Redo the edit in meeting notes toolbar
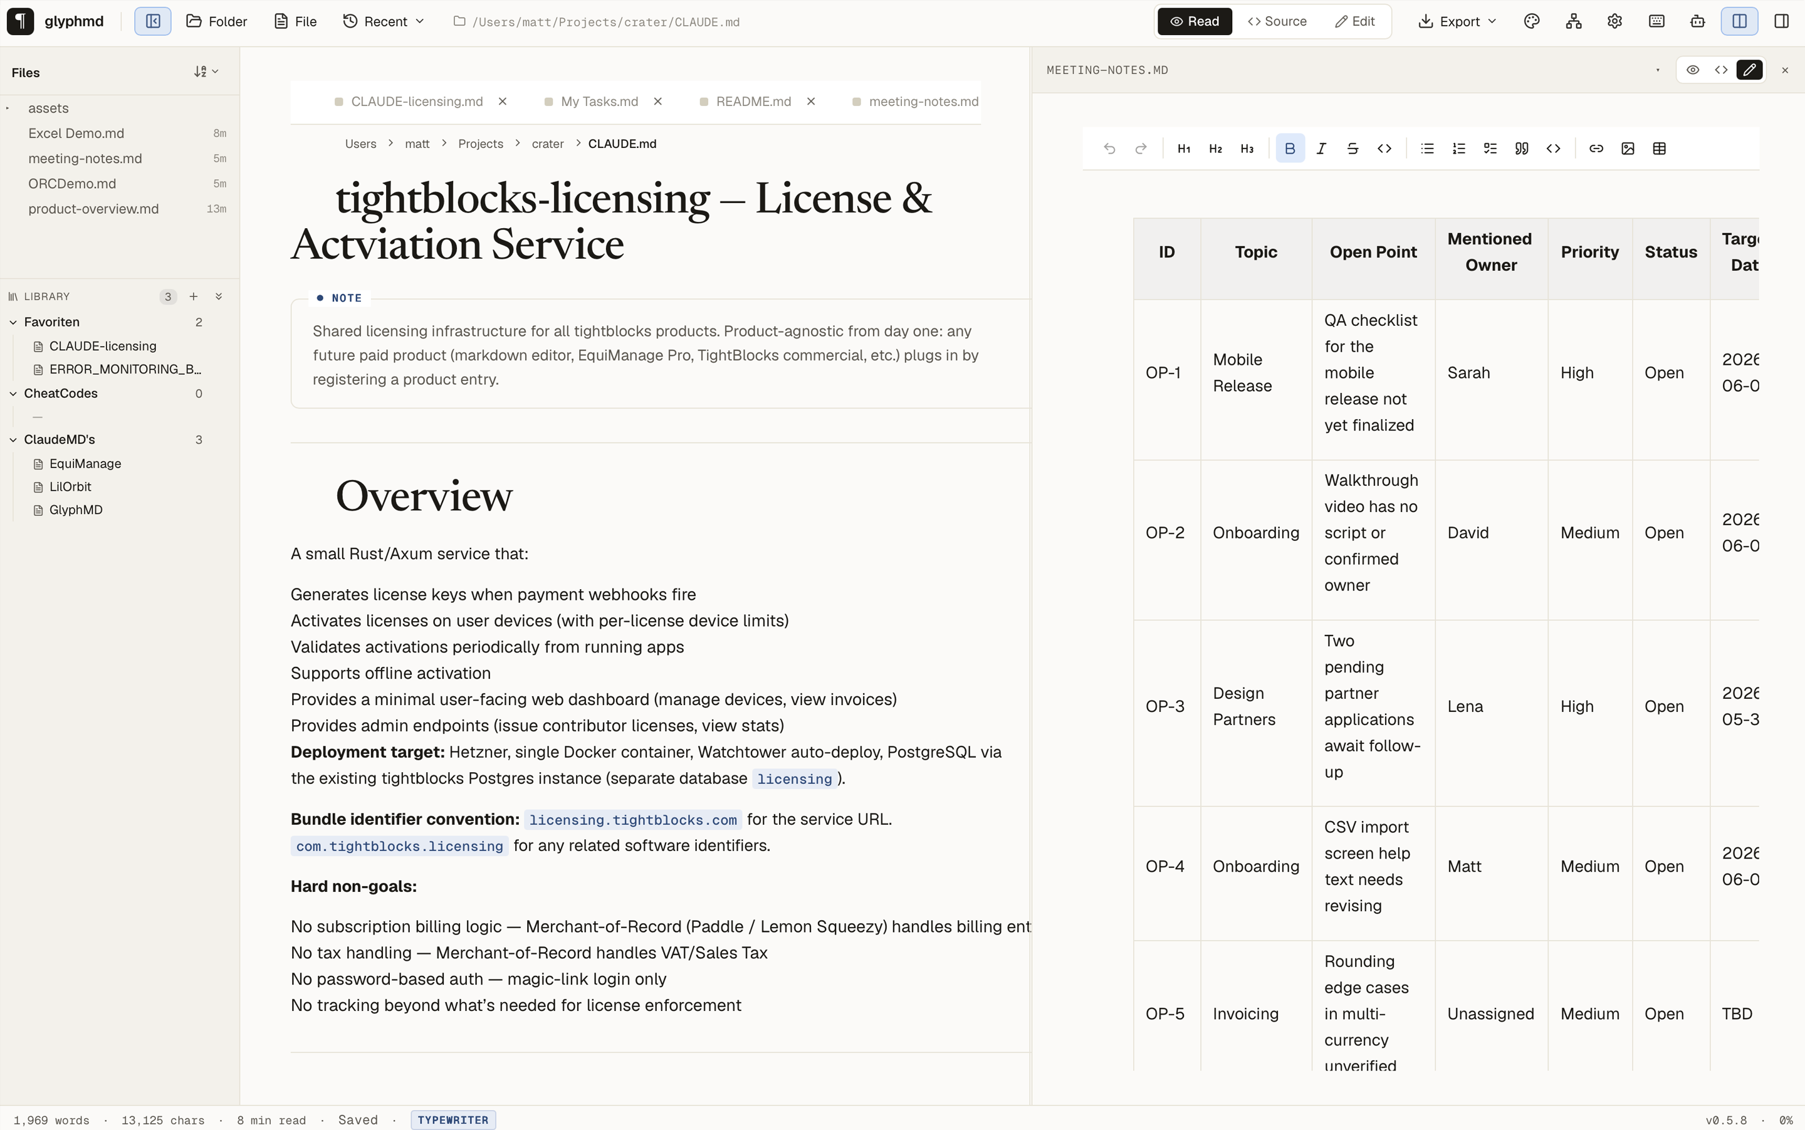The image size is (1805, 1130). 1141,149
